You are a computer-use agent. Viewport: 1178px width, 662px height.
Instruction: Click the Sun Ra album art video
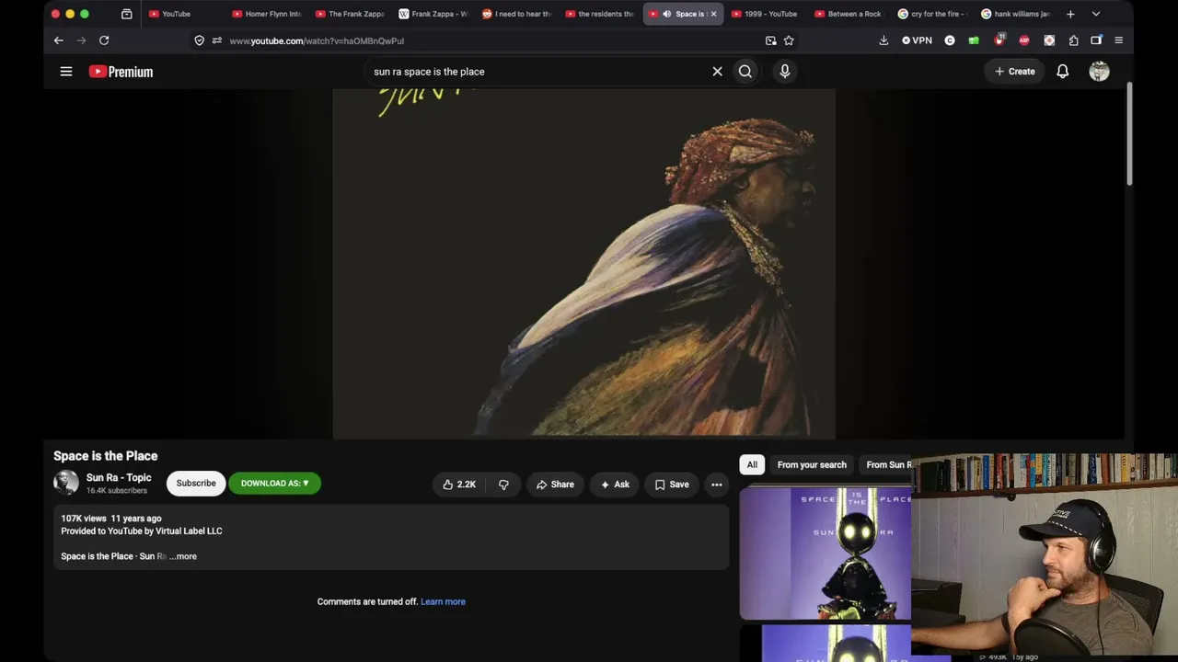[584, 263]
